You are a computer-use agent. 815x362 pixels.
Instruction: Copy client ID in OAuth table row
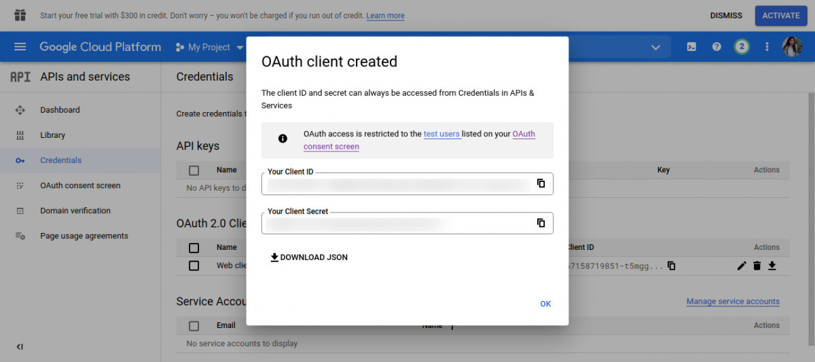tap(672, 266)
